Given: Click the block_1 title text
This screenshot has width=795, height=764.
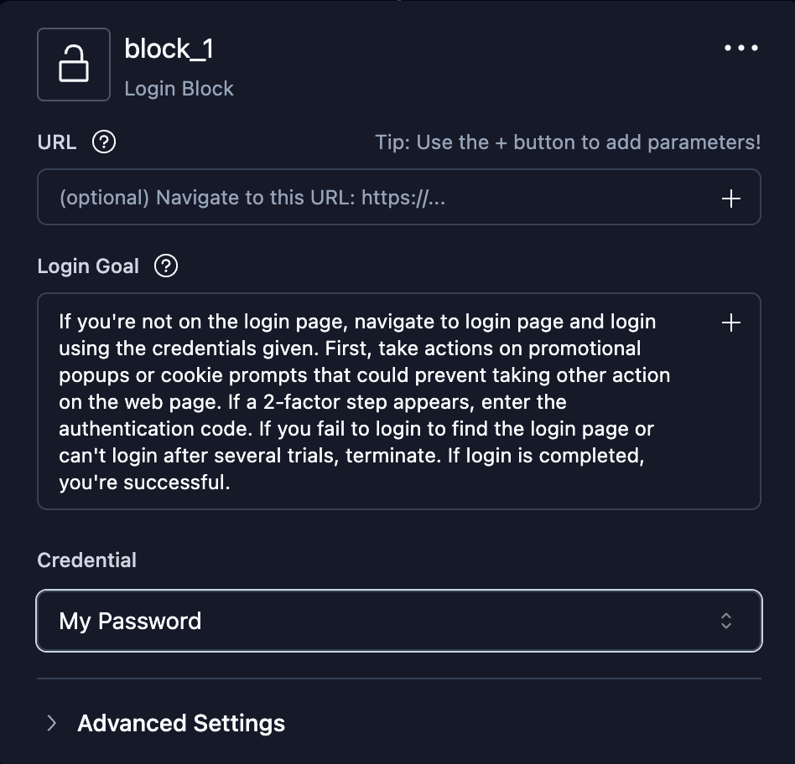Looking at the screenshot, I should click(x=169, y=48).
